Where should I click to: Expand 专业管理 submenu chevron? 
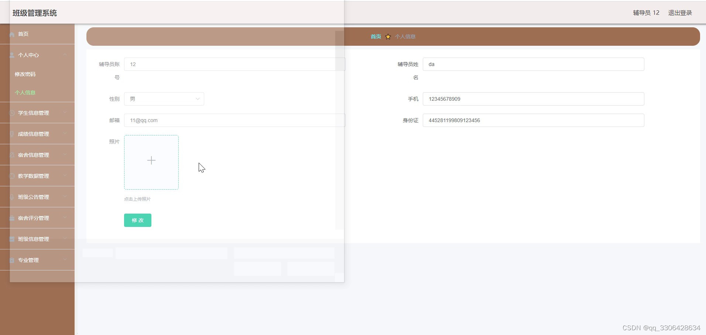click(65, 260)
